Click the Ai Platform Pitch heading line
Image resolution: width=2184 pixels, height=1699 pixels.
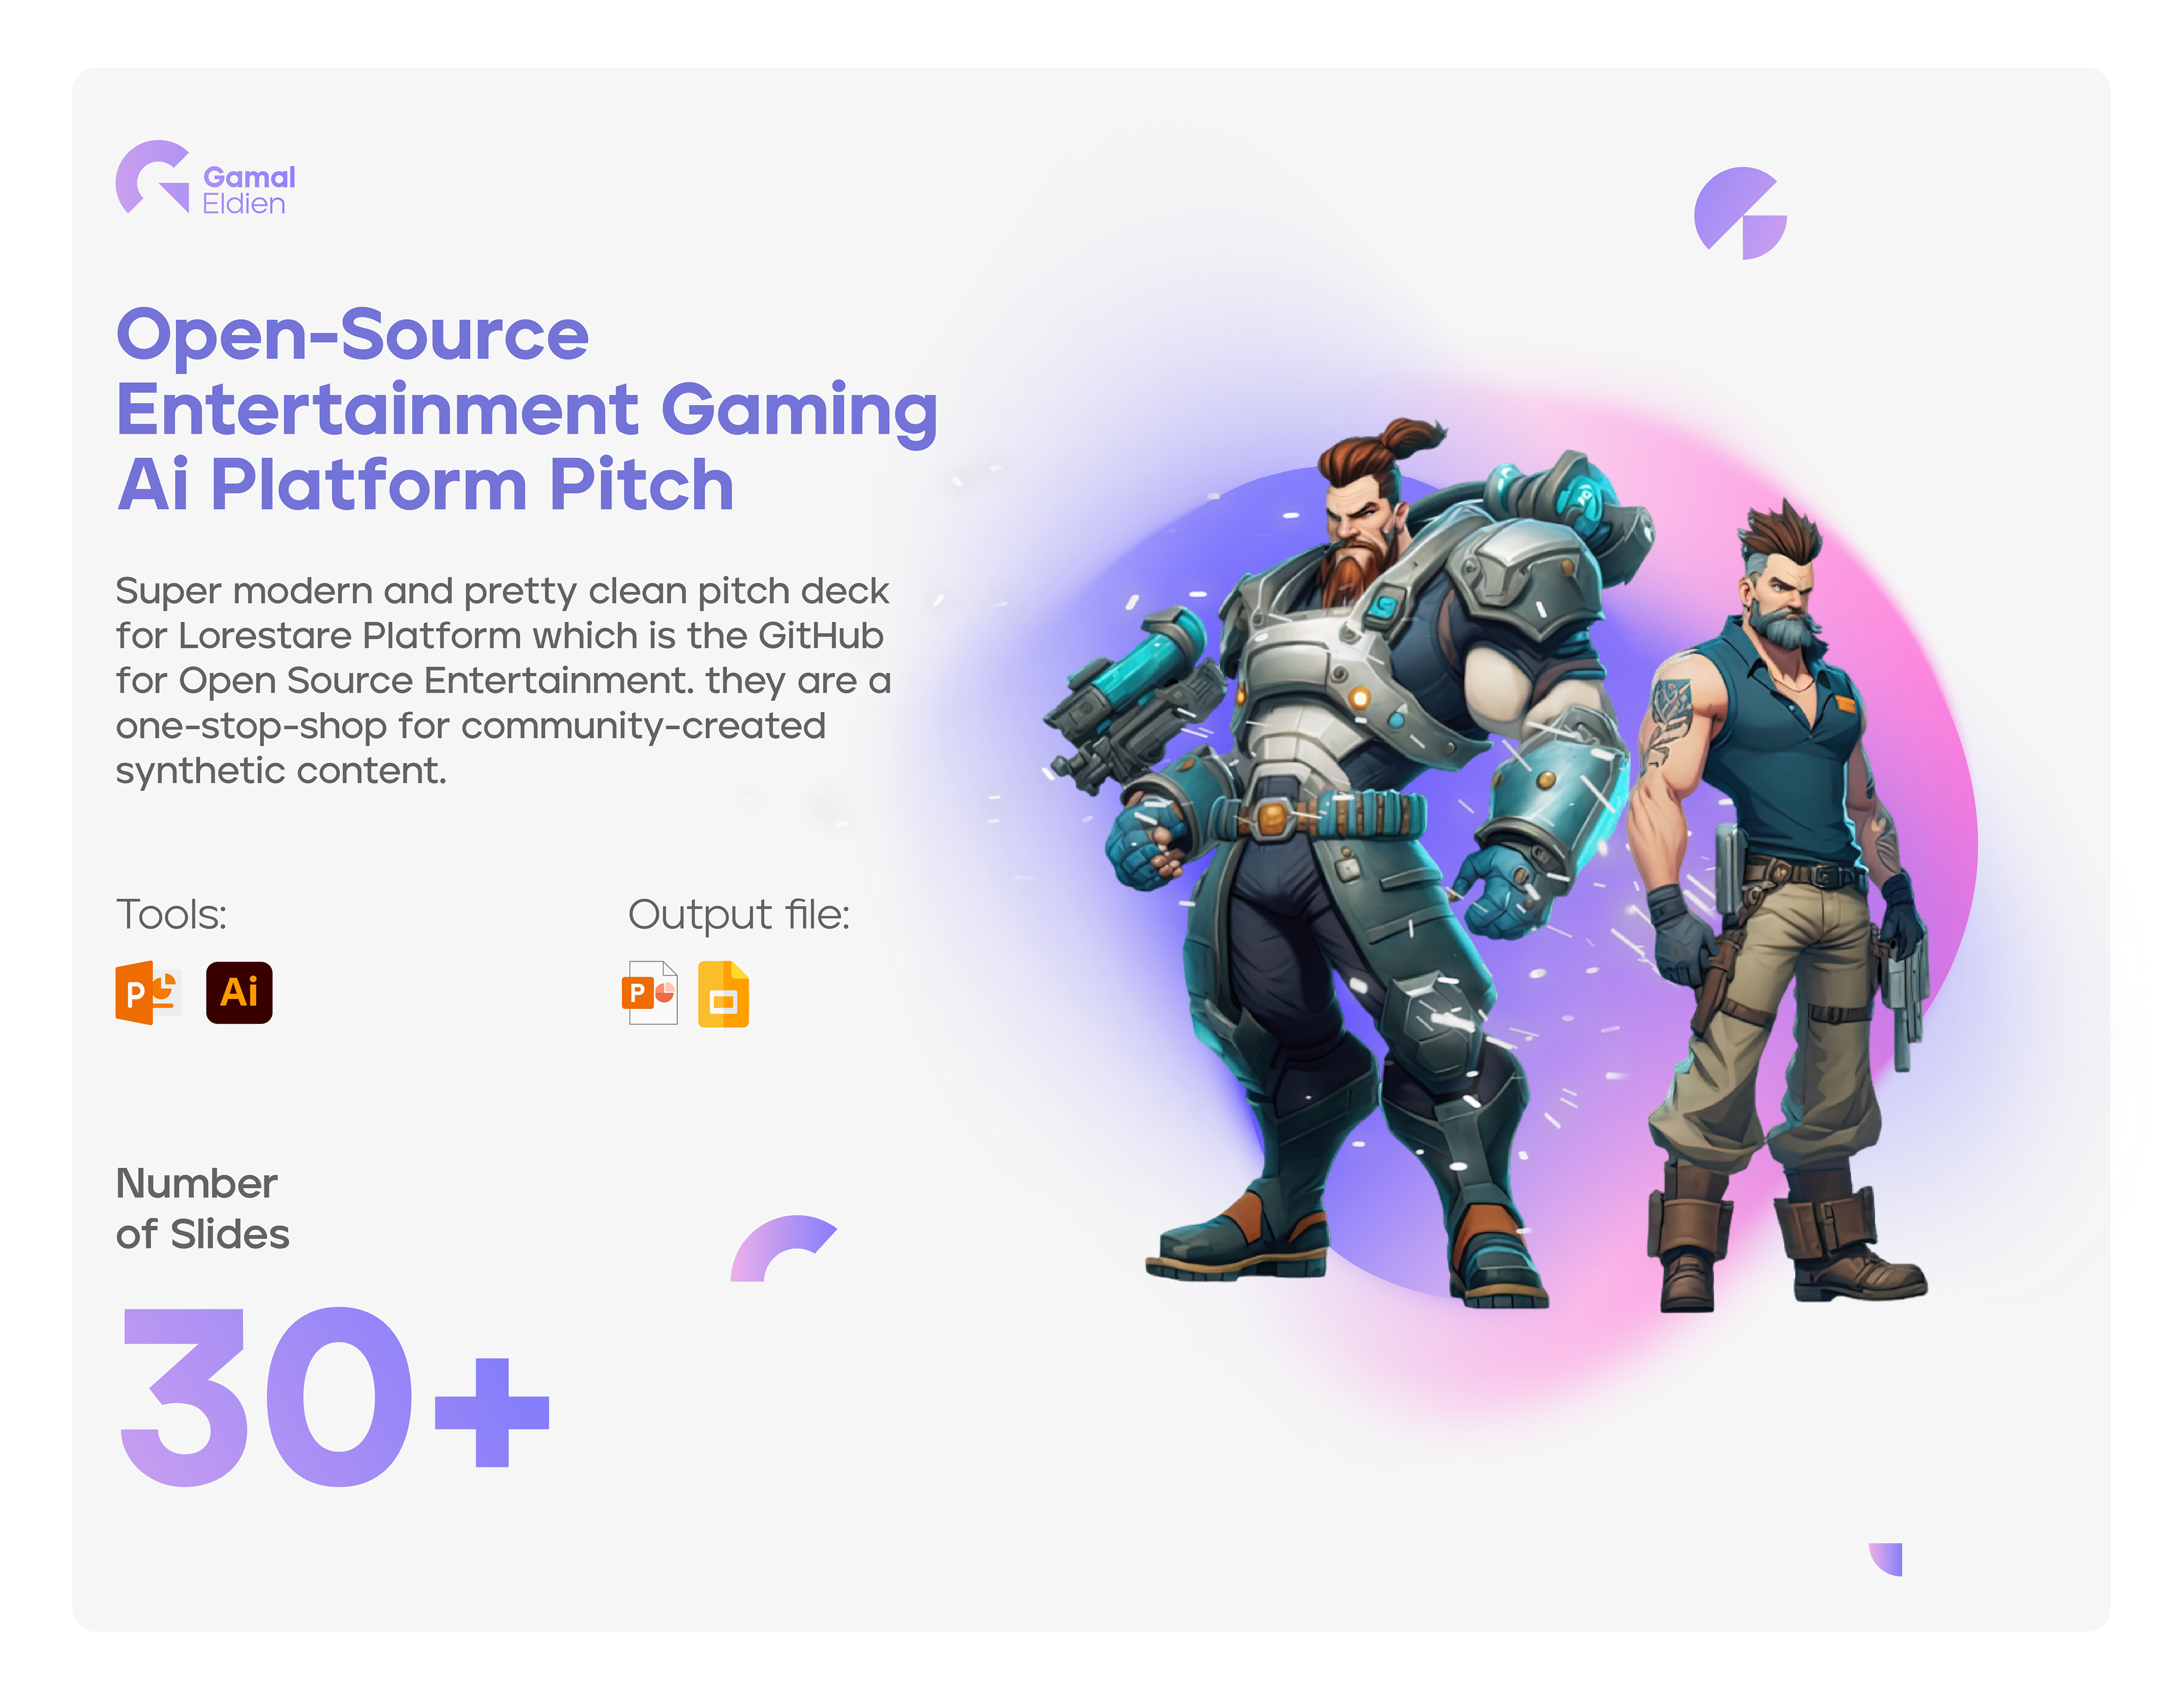click(425, 484)
